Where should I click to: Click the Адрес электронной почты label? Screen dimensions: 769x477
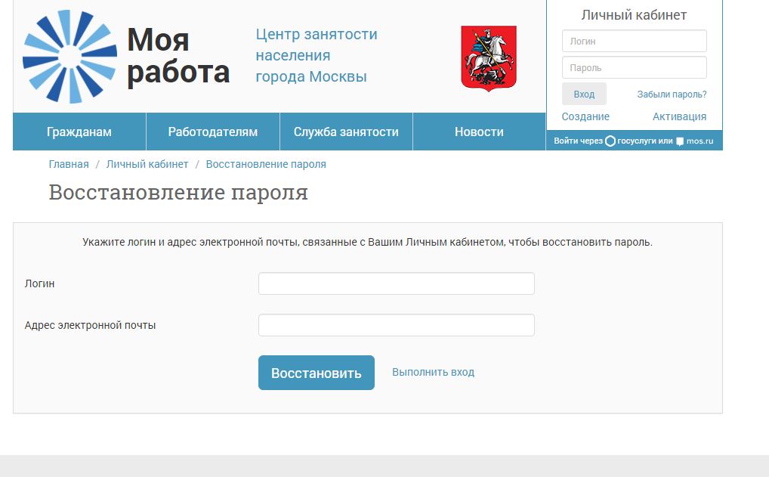[90, 325]
